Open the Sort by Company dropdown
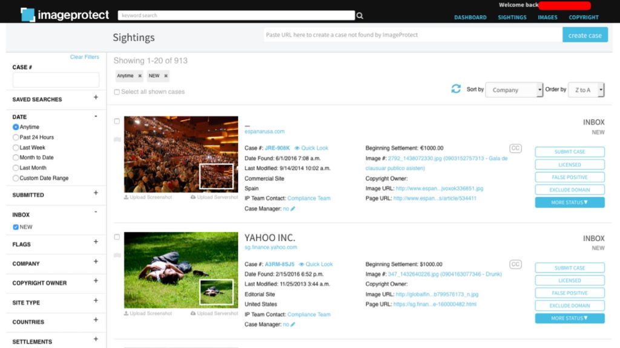The image size is (620, 348). click(x=514, y=90)
